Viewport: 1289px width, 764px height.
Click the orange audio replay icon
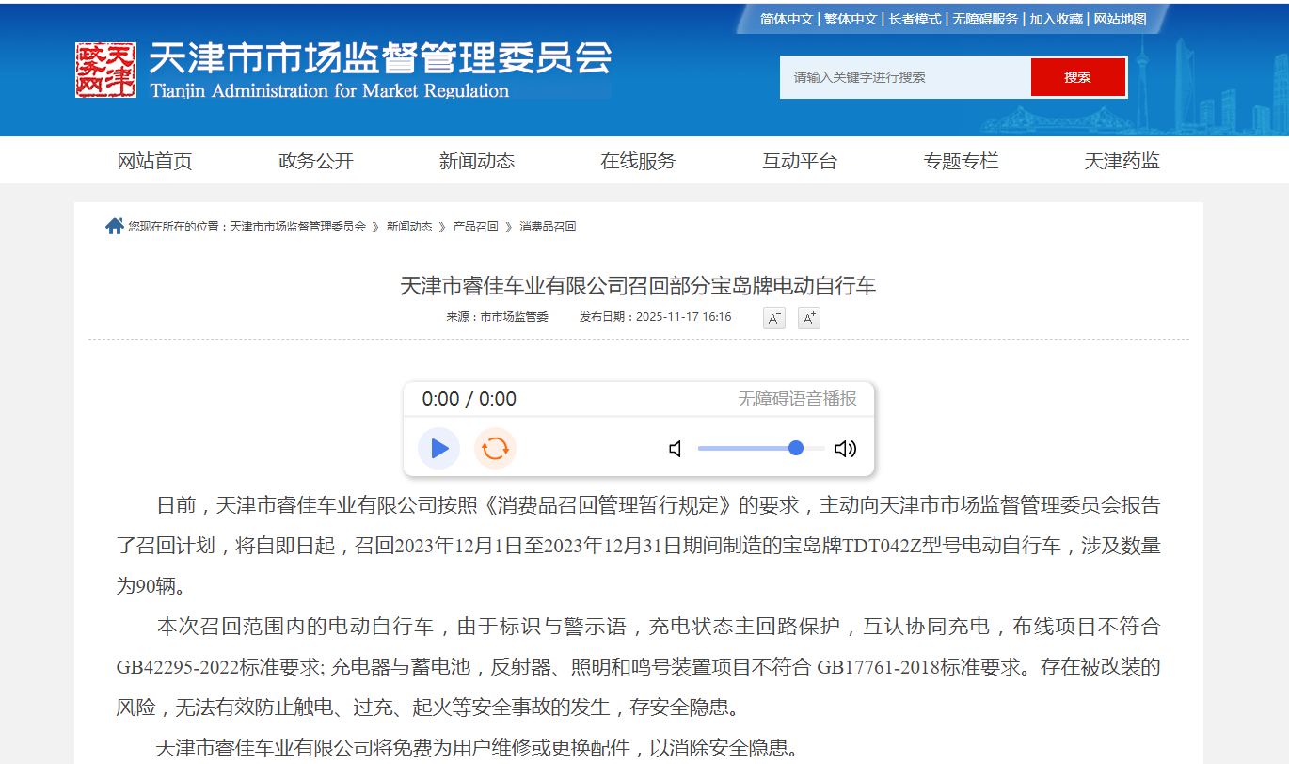coord(495,449)
